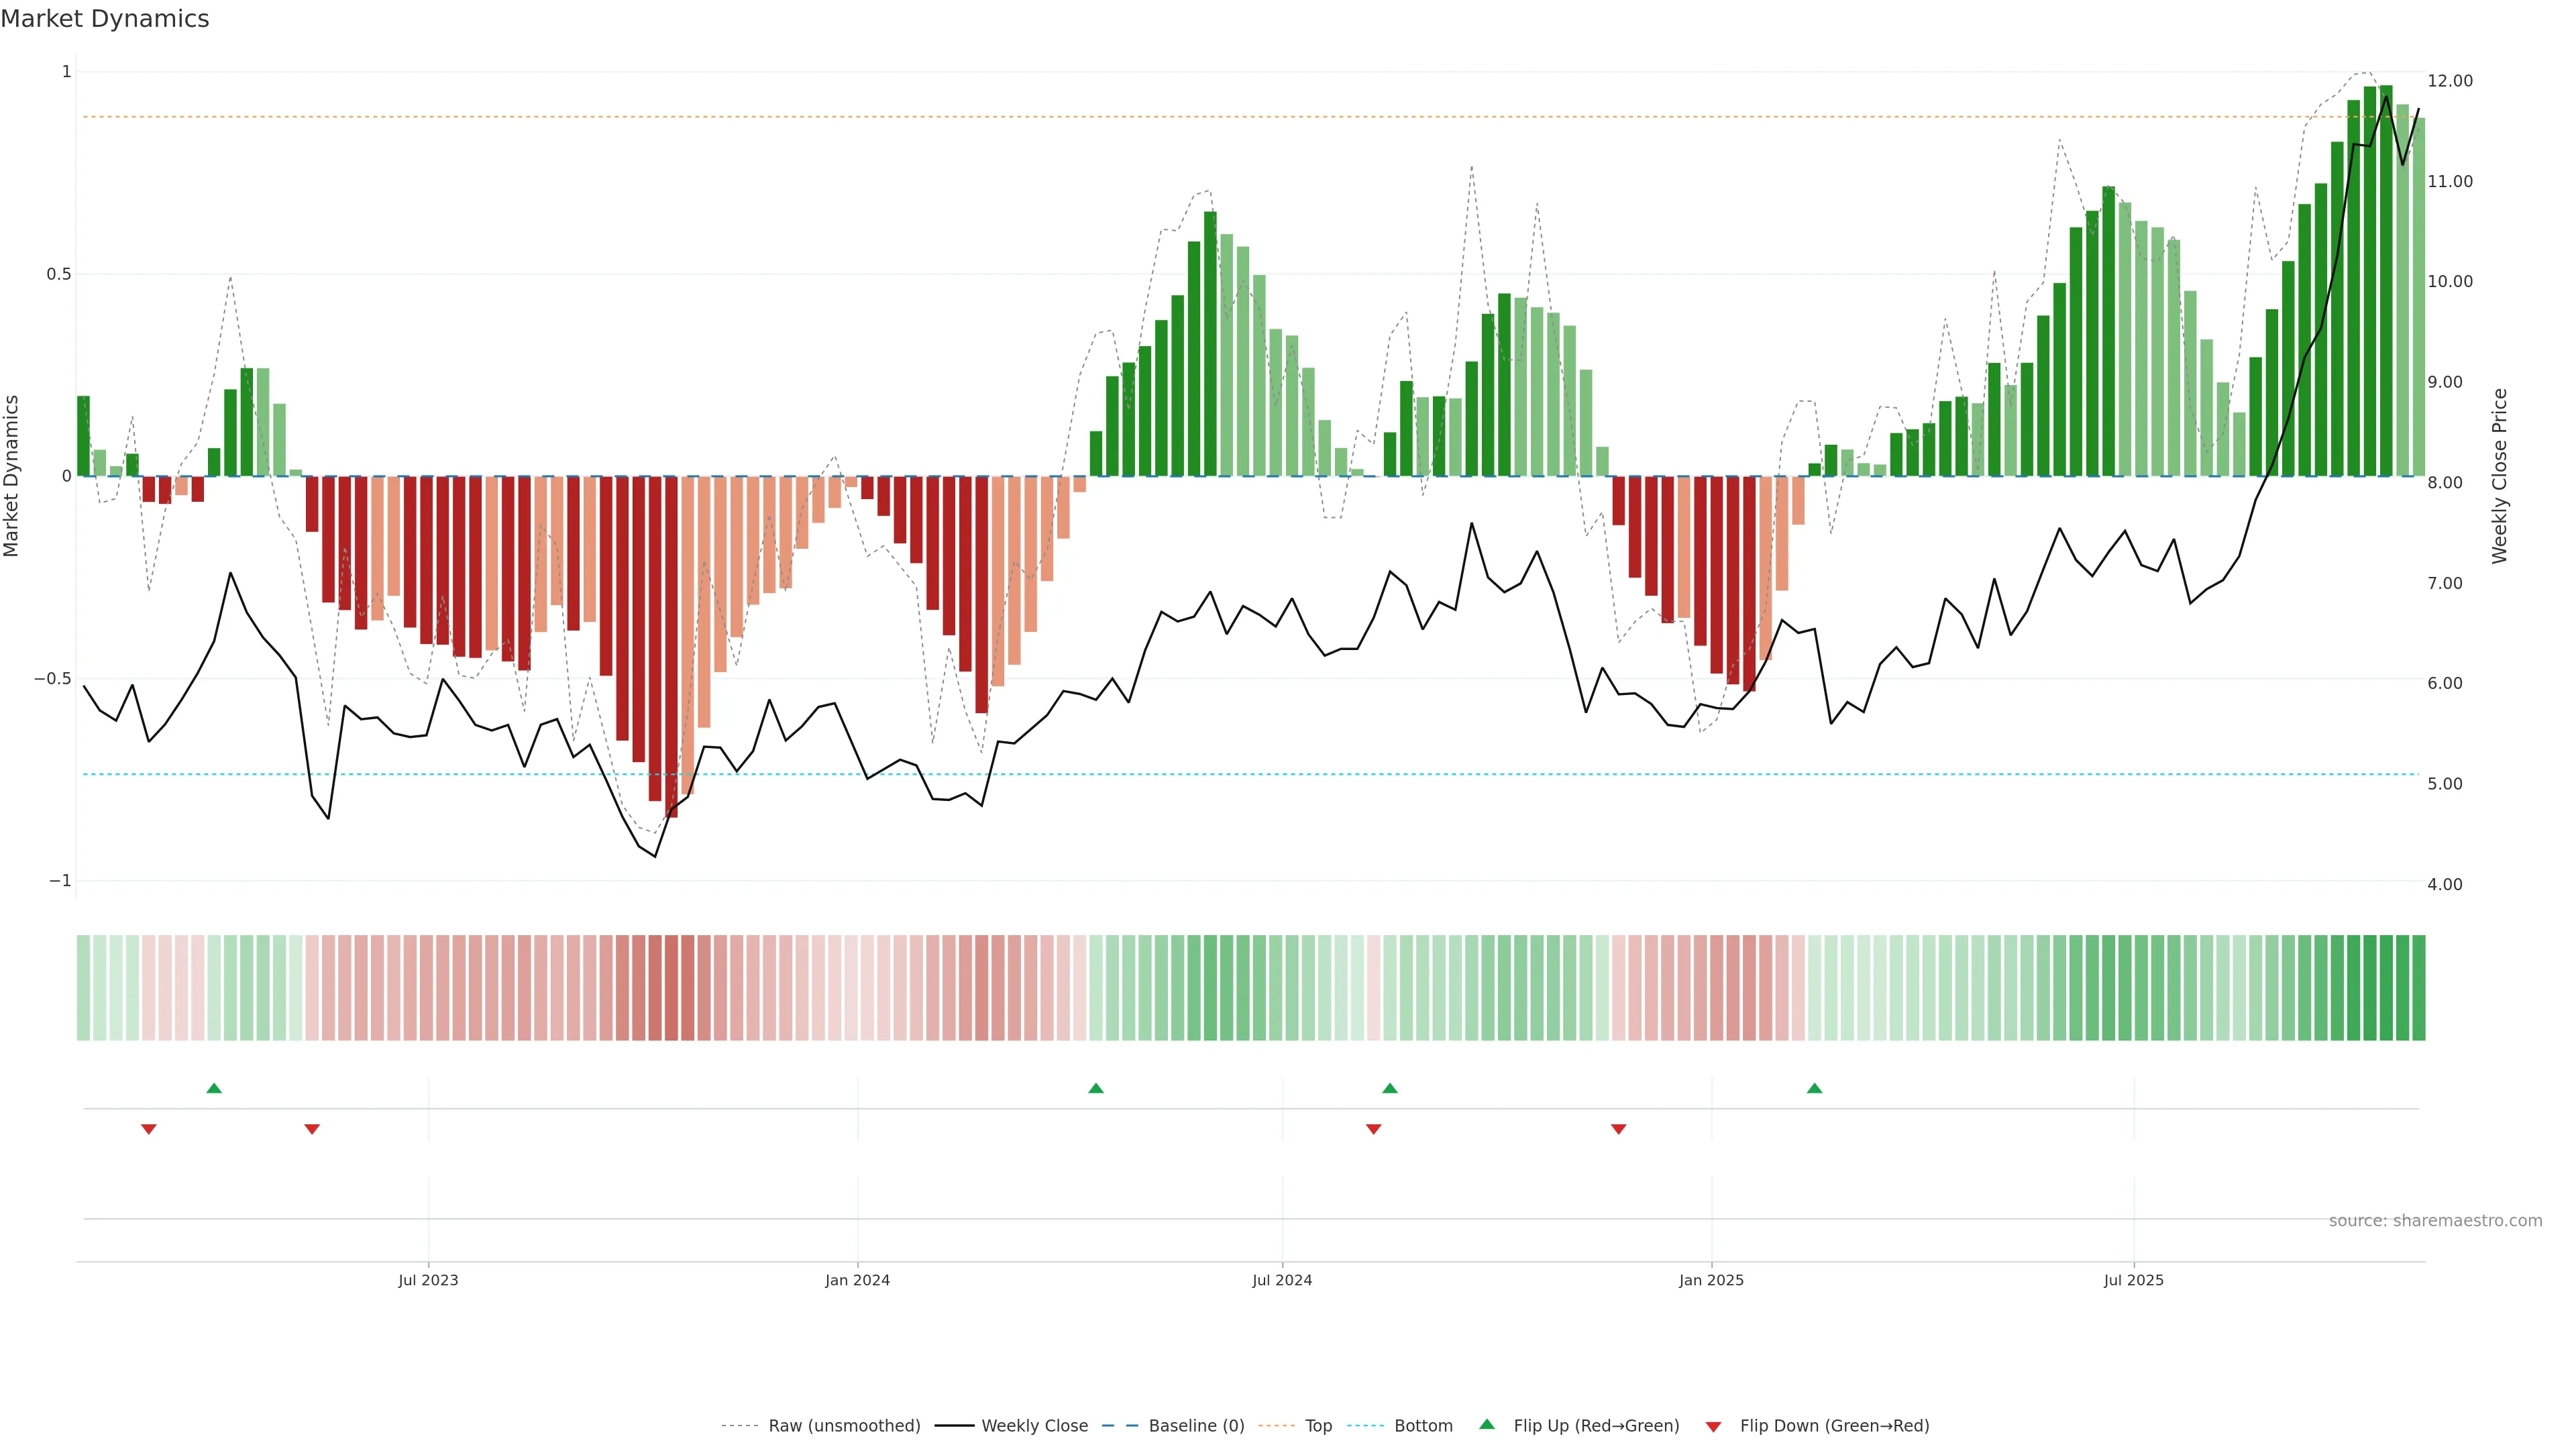Click the source: sharemaestro.com text

click(2435, 1220)
